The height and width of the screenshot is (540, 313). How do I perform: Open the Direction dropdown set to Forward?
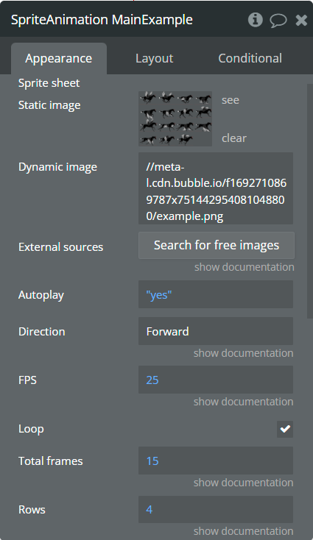pos(216,331)
